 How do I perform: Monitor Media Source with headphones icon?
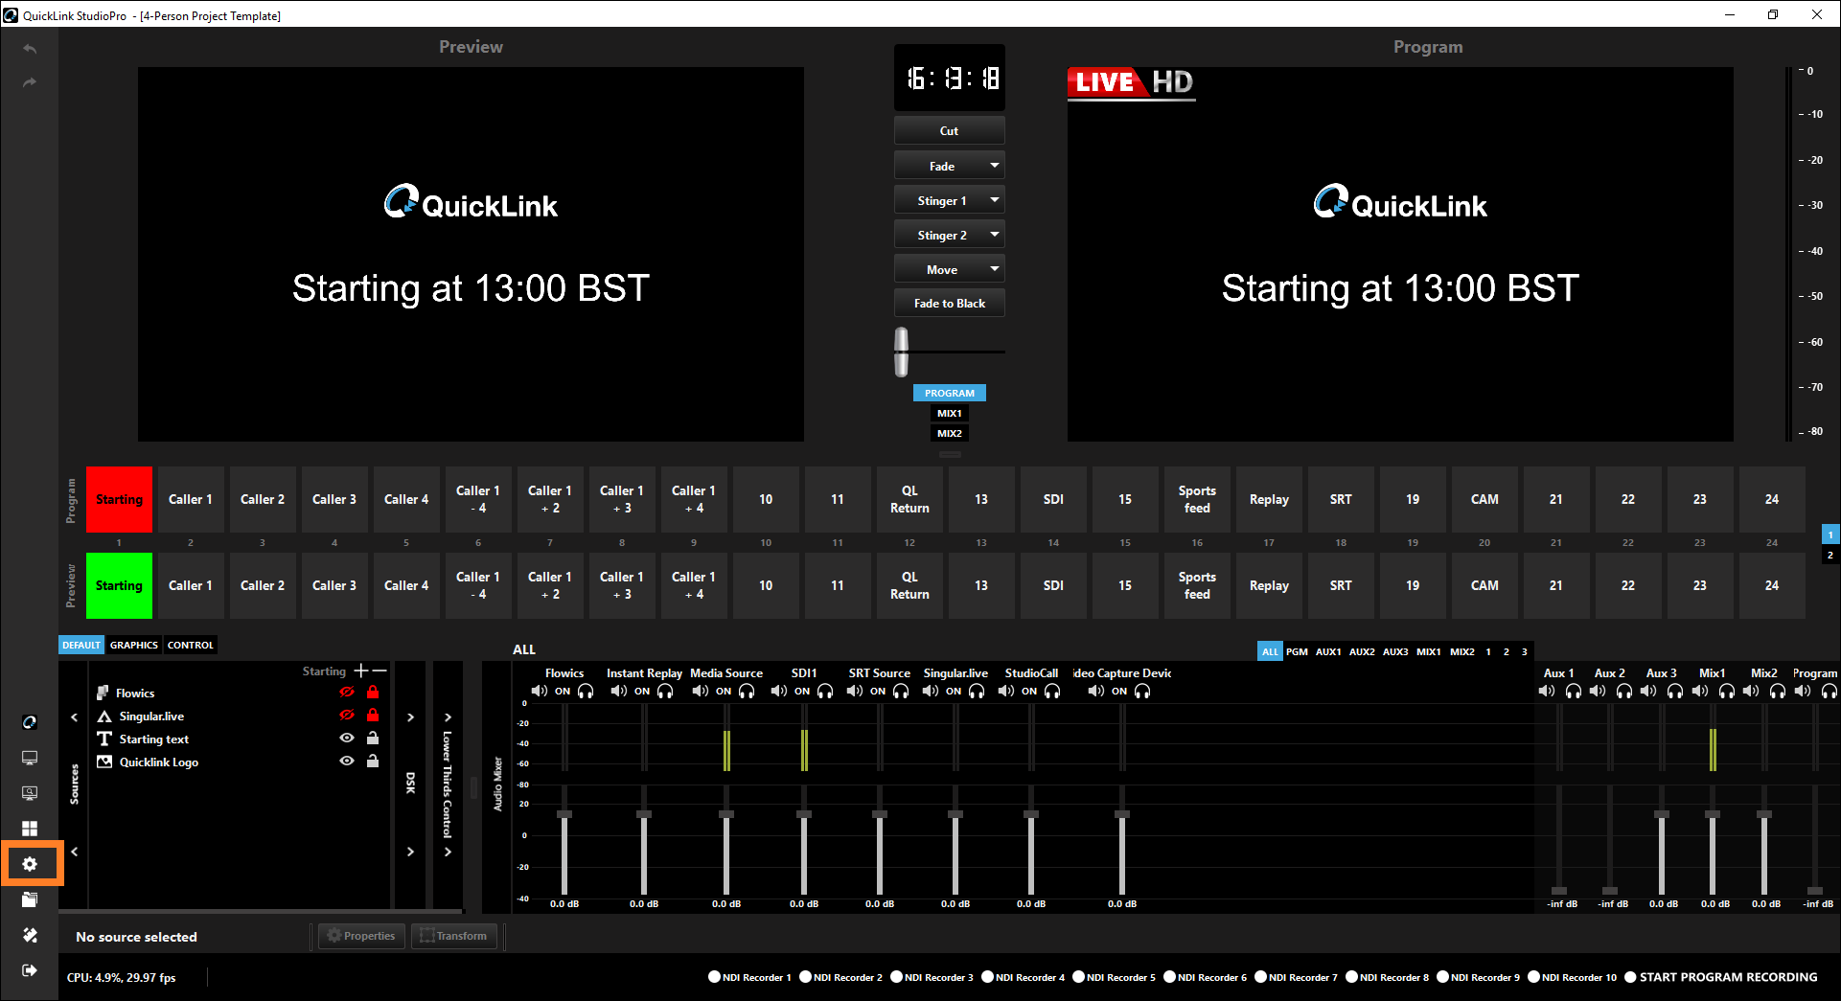tap(747, 691)
